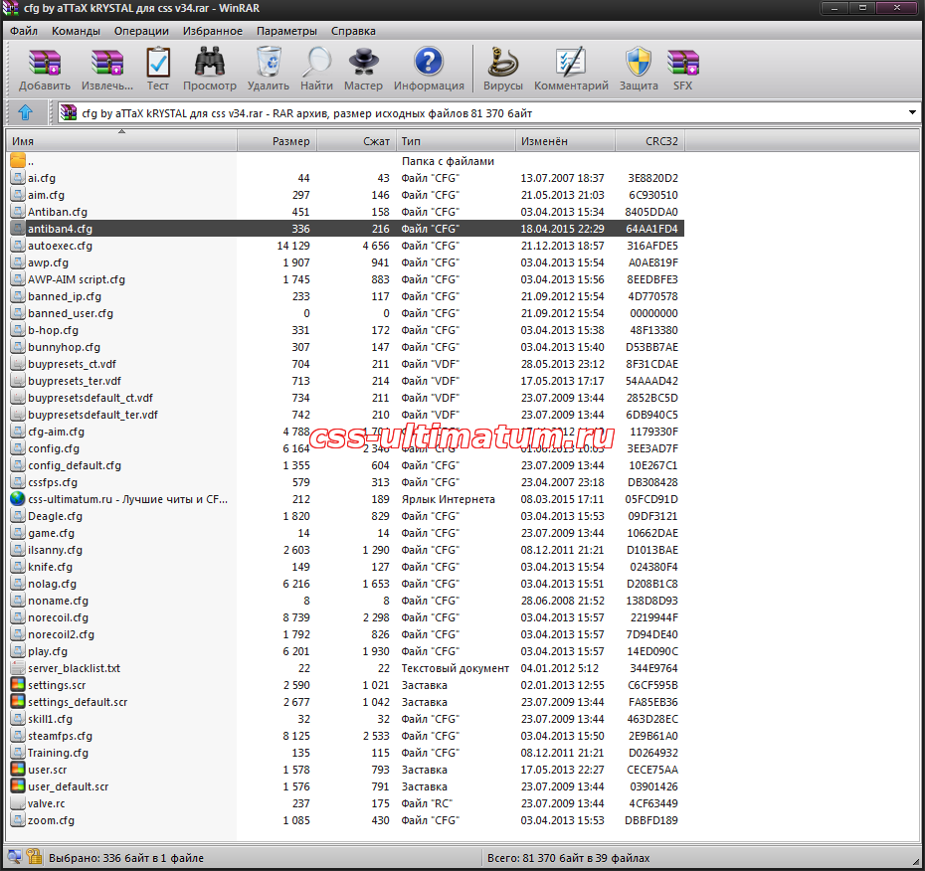Sort by Сжат column header
This screenshot has width=925, height=871.
[357, 141]
